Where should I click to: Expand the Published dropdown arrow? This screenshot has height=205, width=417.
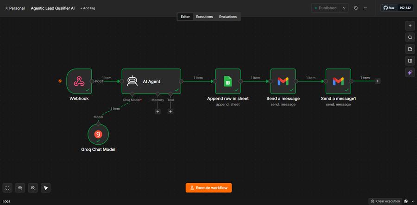click(x=344, y=8)
